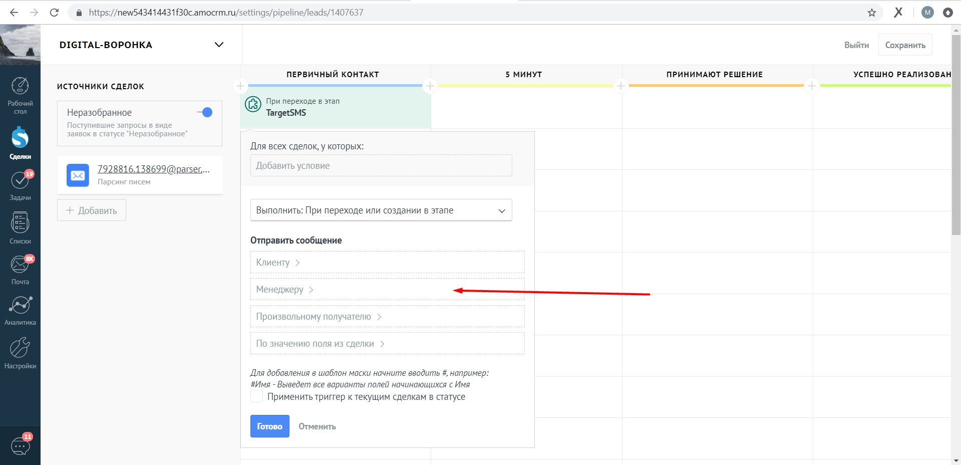Click the browser address bar URL
The width and height of the screenshot is (961, 465).
pyautogui.click(x=226, y=13)
